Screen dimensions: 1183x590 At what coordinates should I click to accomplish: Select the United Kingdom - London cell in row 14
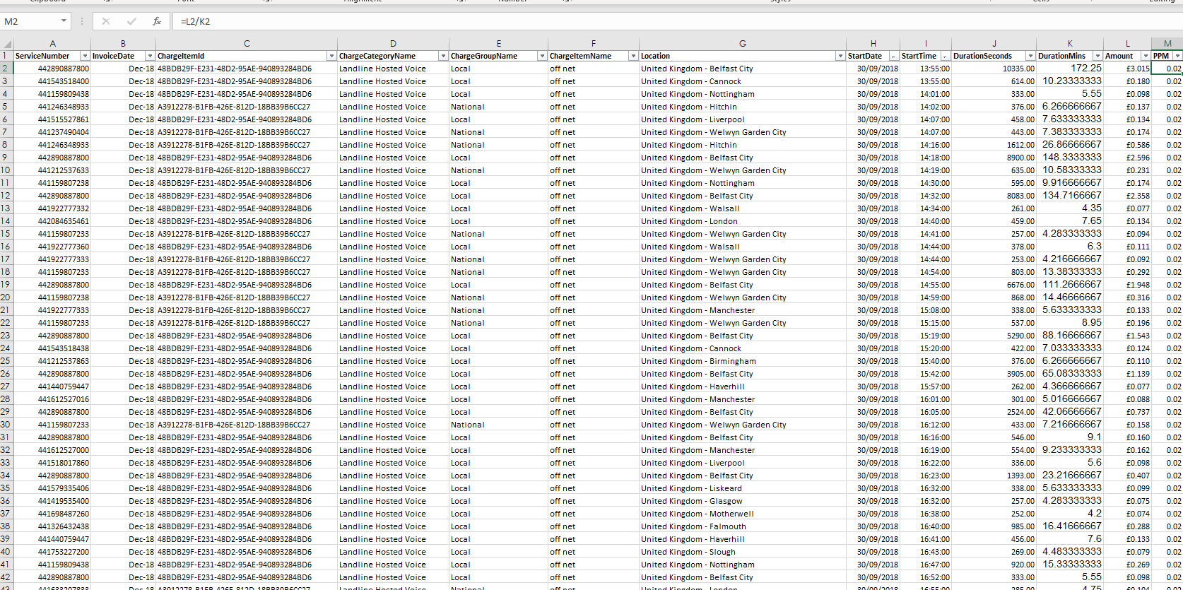(743, 221)
